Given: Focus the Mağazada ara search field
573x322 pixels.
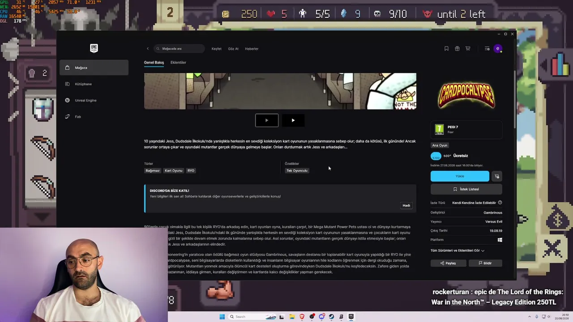Looking at the screenshot, I should 179,49.
